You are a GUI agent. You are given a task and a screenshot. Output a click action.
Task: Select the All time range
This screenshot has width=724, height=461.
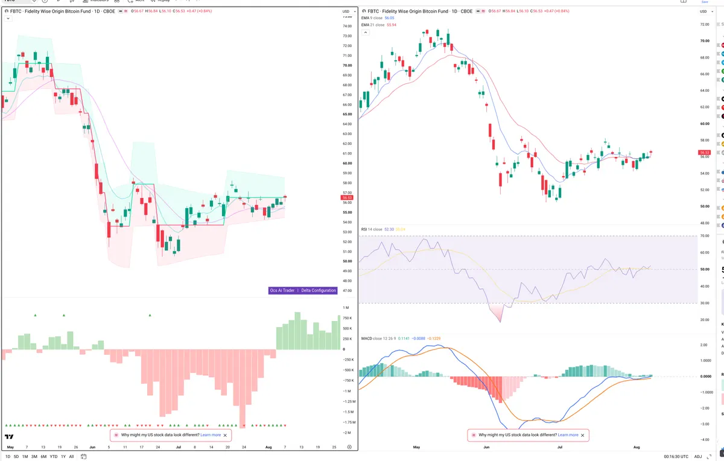tap(71, 456)
